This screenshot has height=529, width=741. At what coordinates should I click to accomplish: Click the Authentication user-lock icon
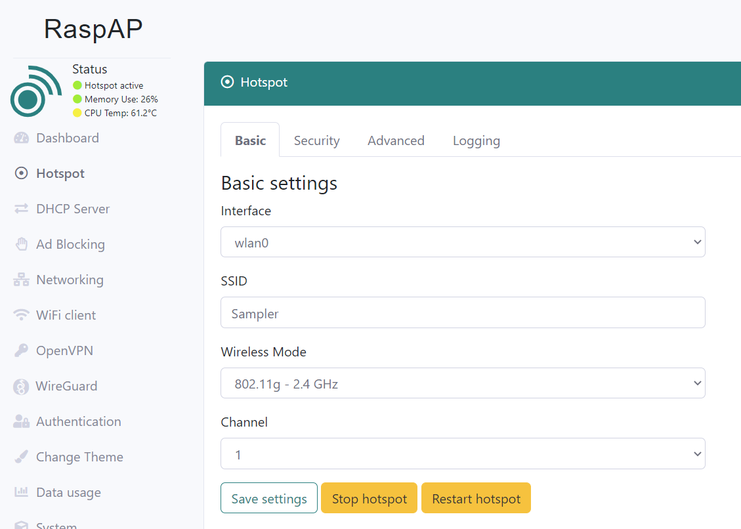coord(21,421)
